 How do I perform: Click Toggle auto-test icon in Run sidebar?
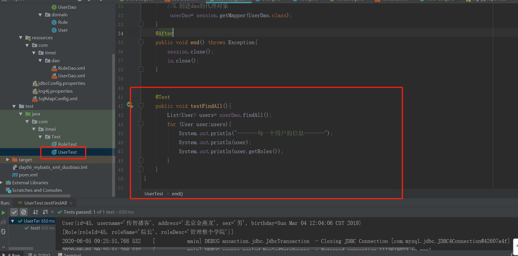pos(3,232)
